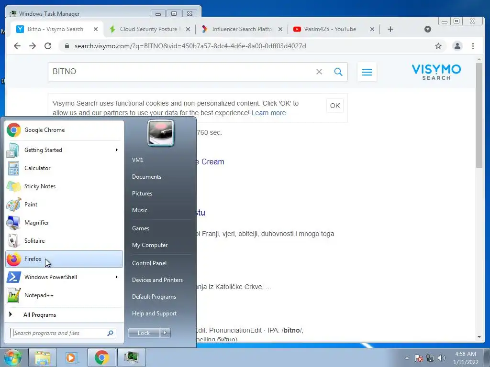Launch Paint from the Start menu
Image resolution: width=490 pixels, height=367 pixels.
tap(64, 205)
